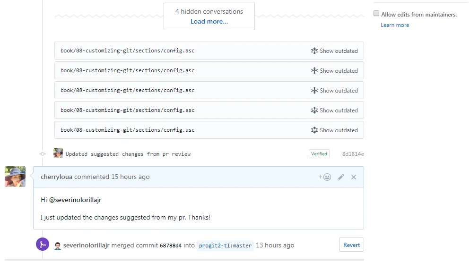Enable Allow edits from maintainers checkbox

pyautogui.click(x=376, y=14)
